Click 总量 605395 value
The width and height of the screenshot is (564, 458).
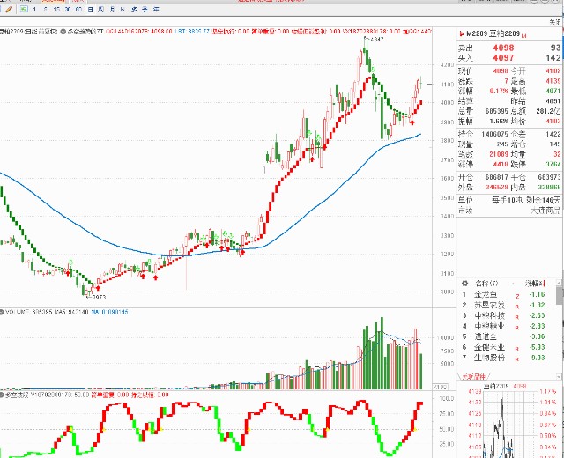click(x=497, y=111)
